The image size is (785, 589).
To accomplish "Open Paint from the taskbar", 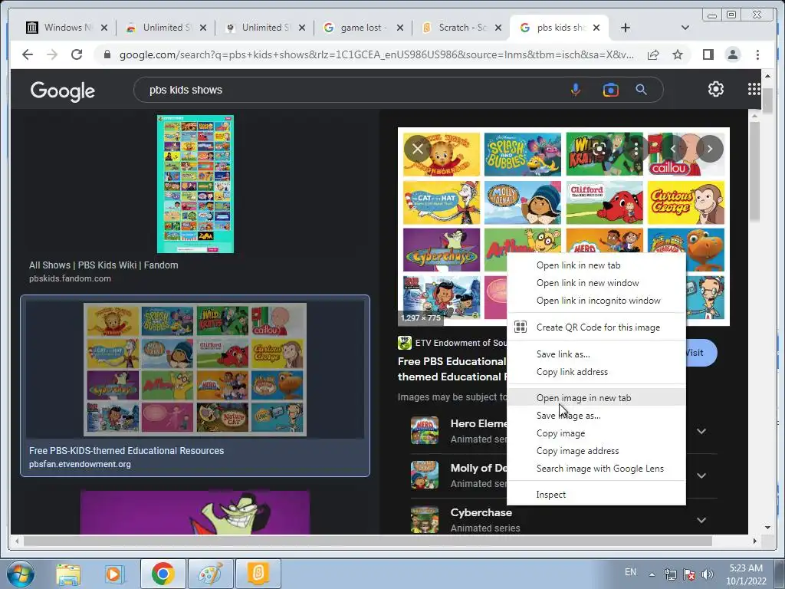I will coord(210,574).
